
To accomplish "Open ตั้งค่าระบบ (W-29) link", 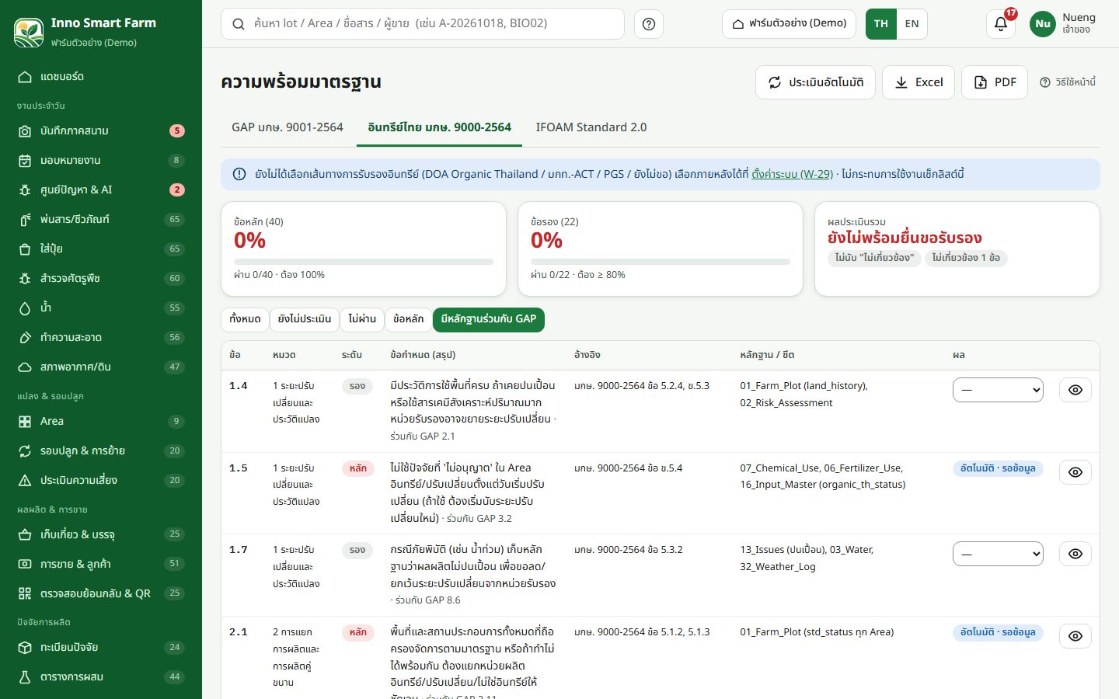I will [x=792, y=175].
